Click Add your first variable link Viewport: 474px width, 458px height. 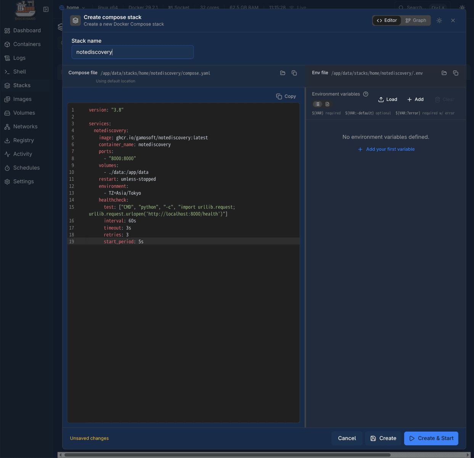click(386, 149)
